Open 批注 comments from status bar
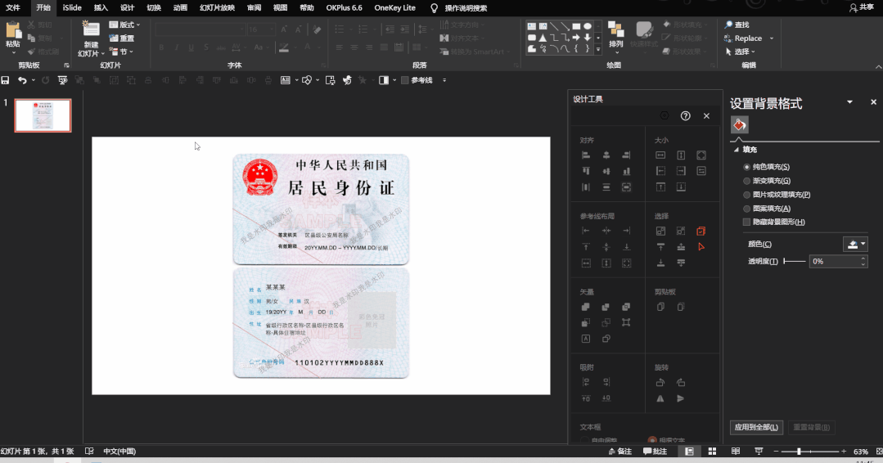The image size is (883, 463). (655, 452)
